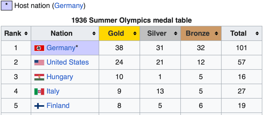The width and height of the screenshot is (266, 115).
Task: Sort by Silver medal count arrows
Action: click(x=176, y=34)
